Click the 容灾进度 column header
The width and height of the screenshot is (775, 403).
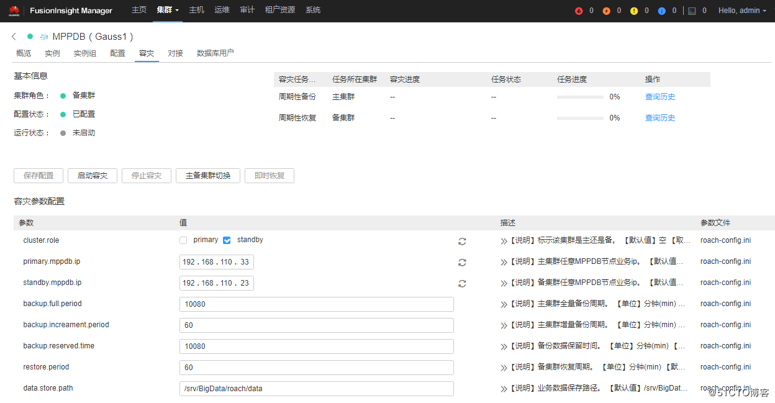[405, 79]
